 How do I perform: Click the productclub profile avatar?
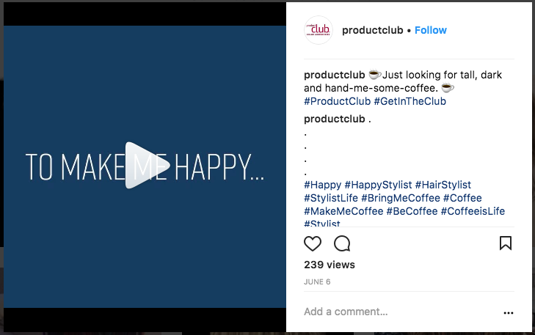pos(319,30)
